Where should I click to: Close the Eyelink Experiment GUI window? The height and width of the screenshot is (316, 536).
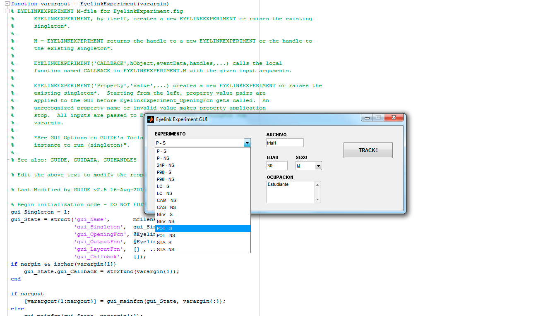(393, 118)
